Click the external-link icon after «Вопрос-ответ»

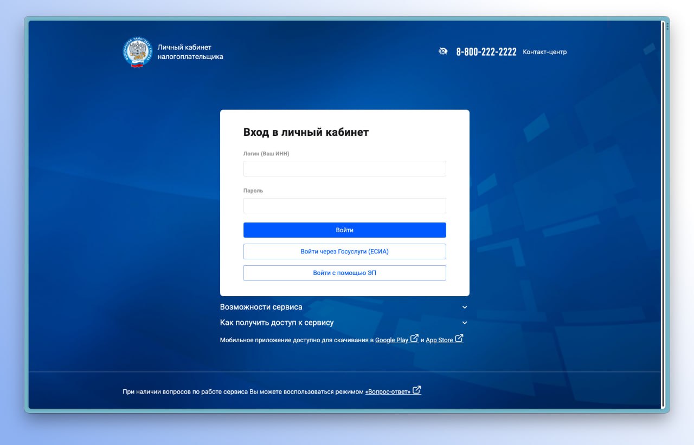point(416,390)
